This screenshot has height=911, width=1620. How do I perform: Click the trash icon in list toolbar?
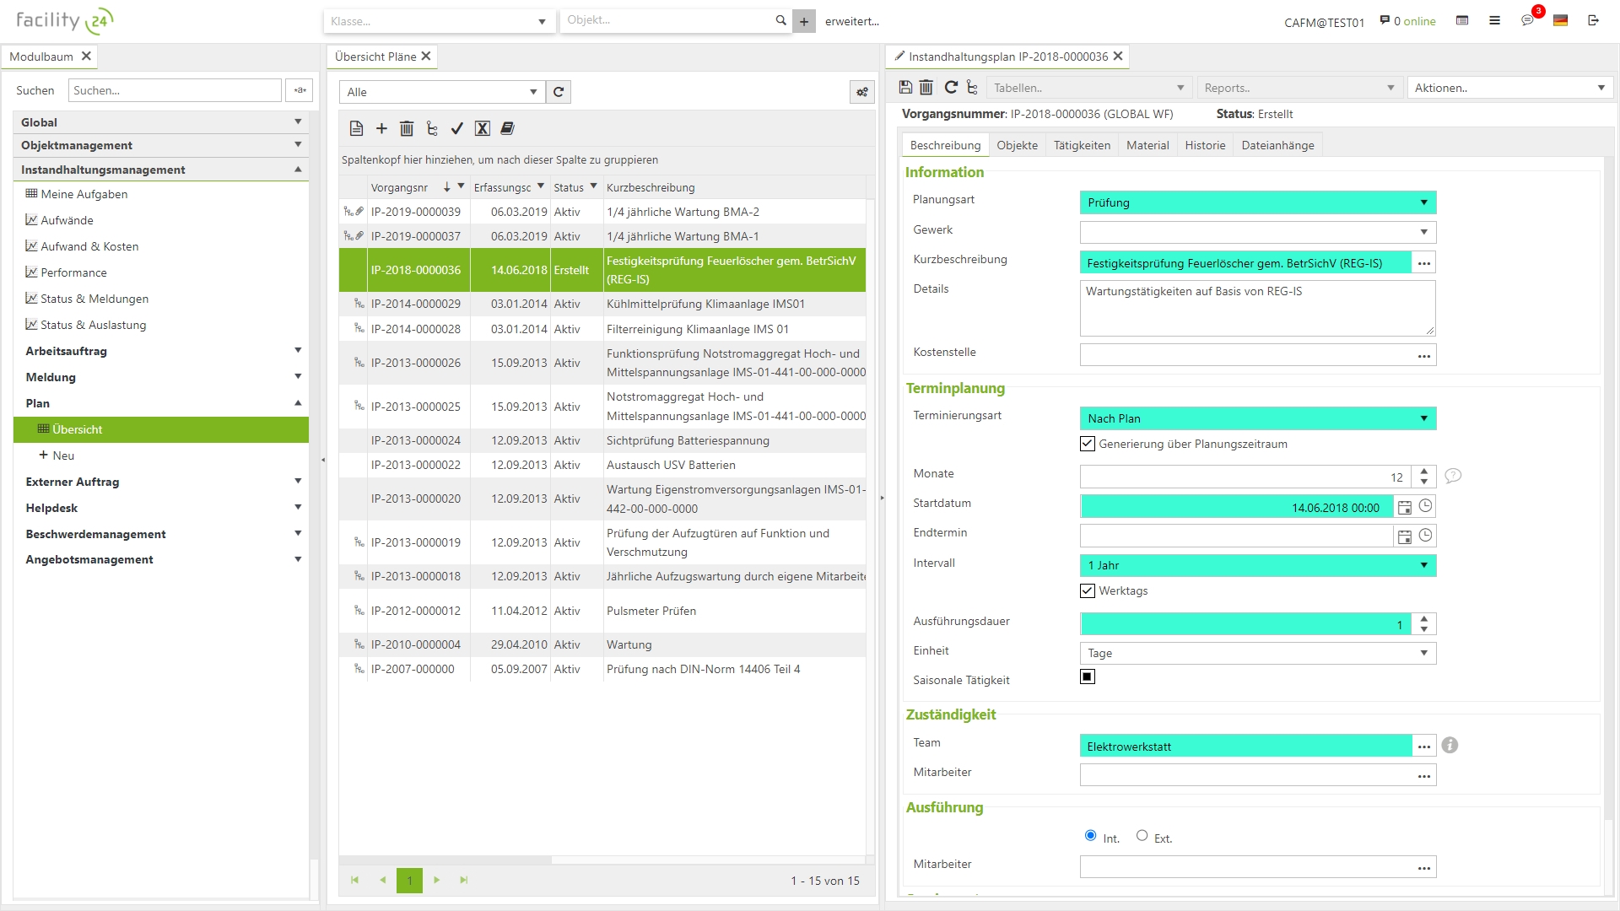click(x=407, y=128)
